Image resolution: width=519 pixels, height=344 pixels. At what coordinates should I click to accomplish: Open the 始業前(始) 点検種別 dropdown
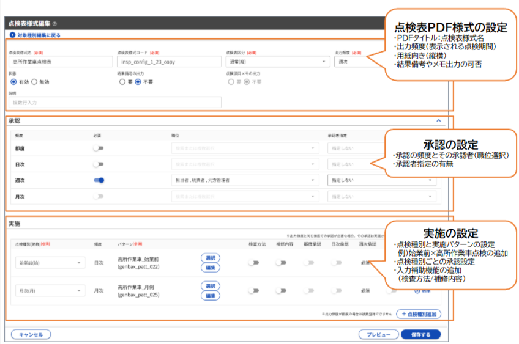point(50,263)
